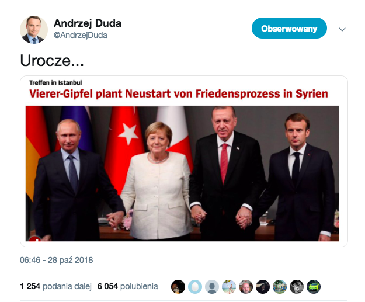Open the embedded summit photo
This screenshot has height=302, width=365.
182,173
